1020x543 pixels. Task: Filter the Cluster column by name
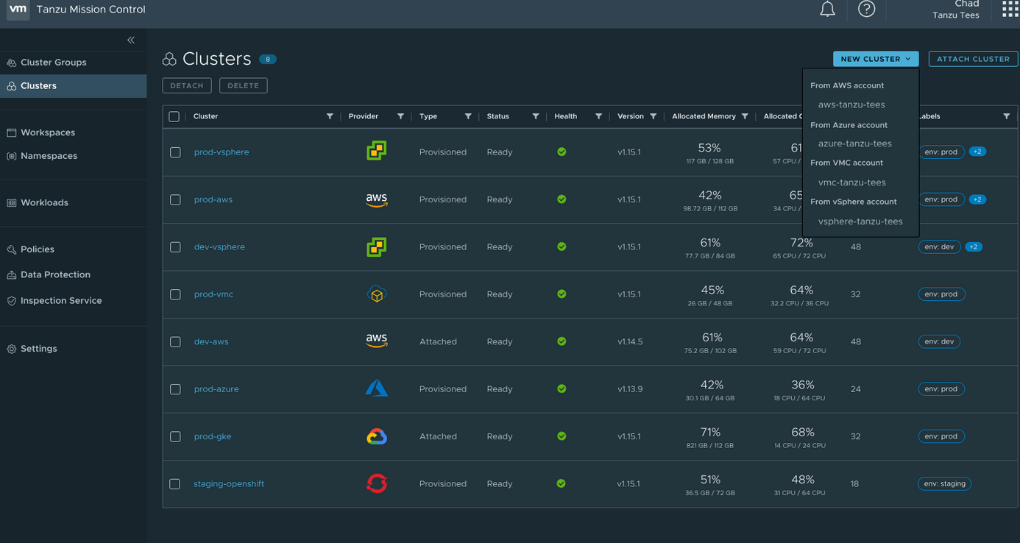click(330, 116)
